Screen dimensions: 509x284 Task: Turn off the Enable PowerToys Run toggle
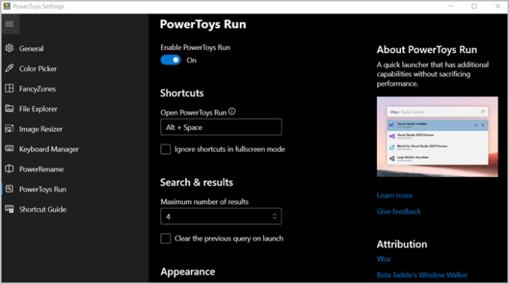170,60
